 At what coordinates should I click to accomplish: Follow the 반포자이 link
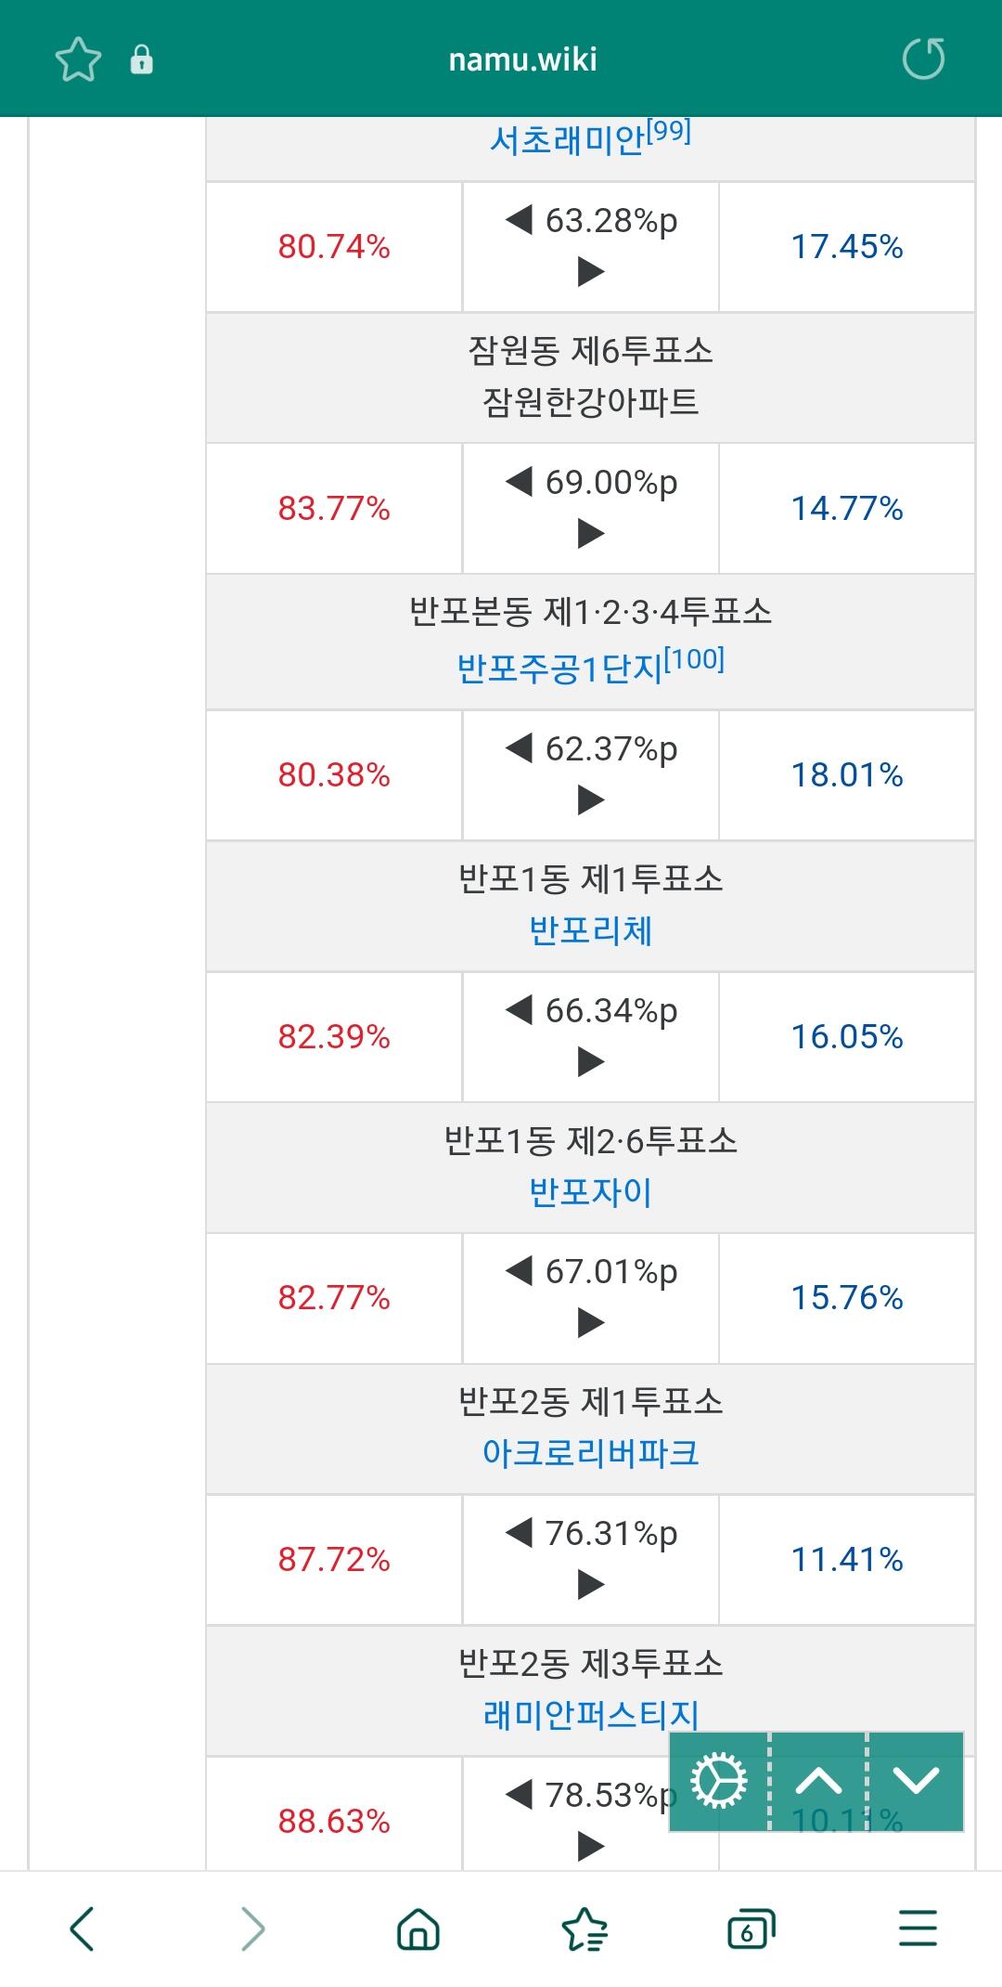pyautogui.click(x=590, y=1191)
